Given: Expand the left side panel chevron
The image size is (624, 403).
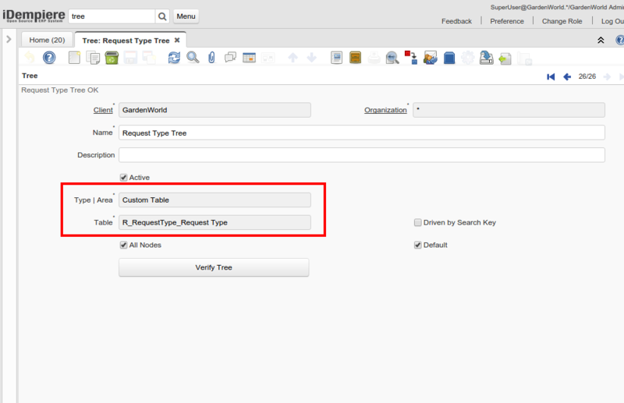Looking at the screenshot, I should coord(8,38).
